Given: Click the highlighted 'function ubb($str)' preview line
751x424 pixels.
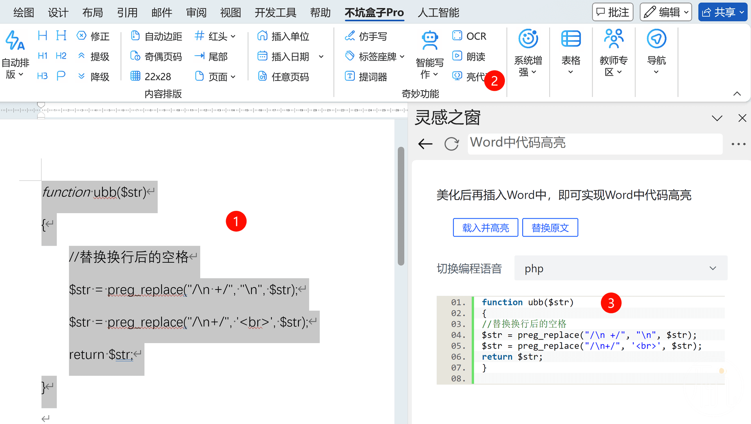Looking at the screenshot, I should pos(528,302).
